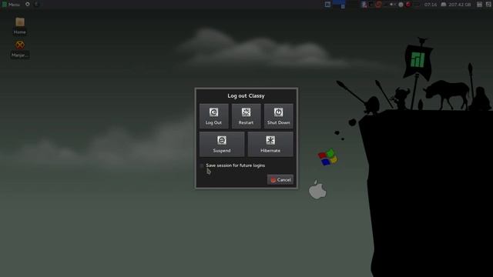Select Hibernate in the logout dialog
This screenshot has width=493, height=277.
click(270, 144)
